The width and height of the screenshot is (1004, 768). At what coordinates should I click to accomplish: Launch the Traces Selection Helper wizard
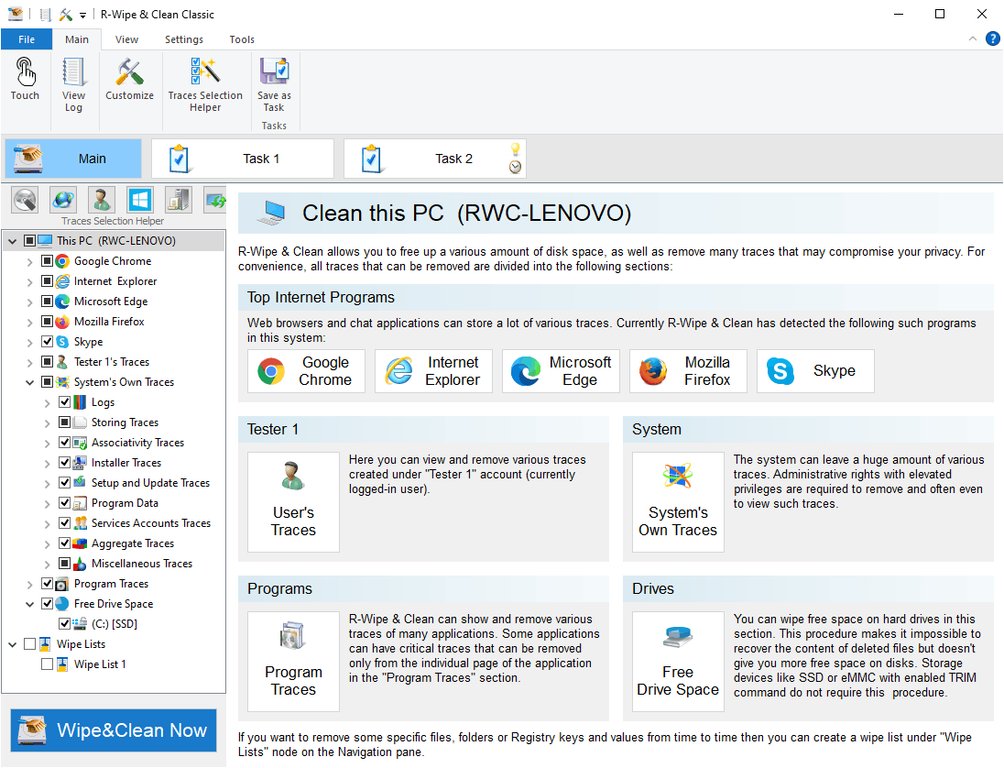click(205, 84)
